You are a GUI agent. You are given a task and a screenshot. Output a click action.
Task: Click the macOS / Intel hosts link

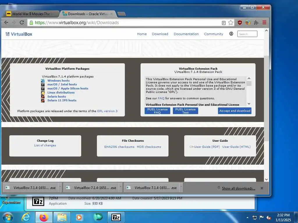[x=62, y=84]
